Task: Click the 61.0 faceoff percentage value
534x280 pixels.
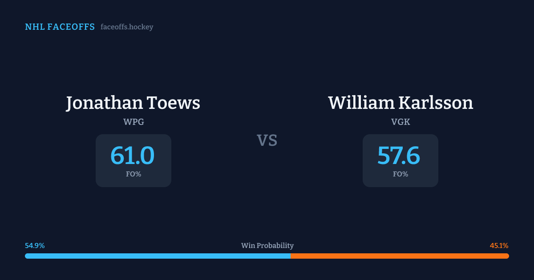Action: (x=133, y=156)
